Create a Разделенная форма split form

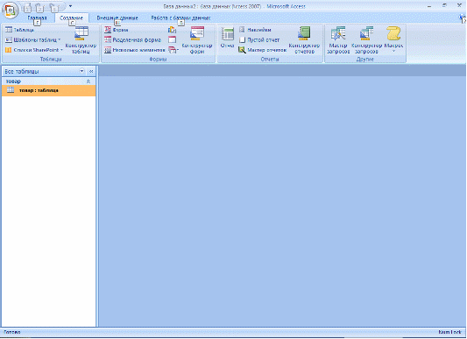133,39
